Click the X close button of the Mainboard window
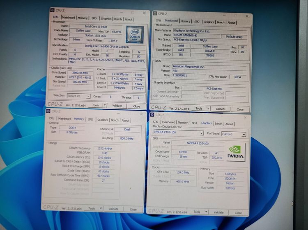This screenshot has height=230, width=308. (247, 16)
